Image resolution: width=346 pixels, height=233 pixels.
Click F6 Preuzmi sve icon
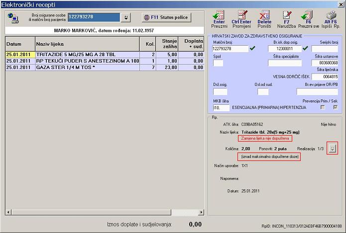tap(309, 19)
